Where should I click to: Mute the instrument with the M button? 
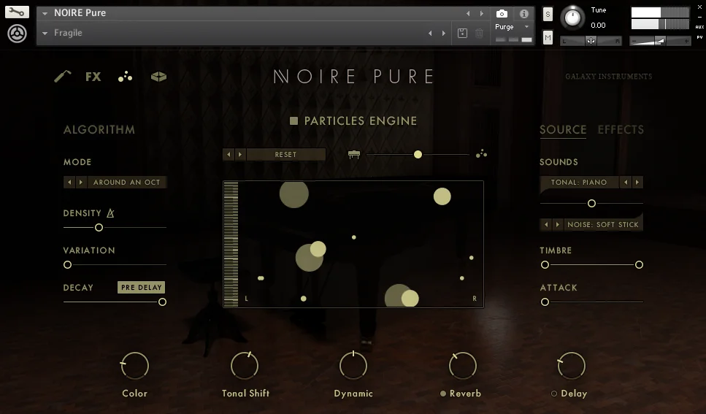tap(548, 38)
